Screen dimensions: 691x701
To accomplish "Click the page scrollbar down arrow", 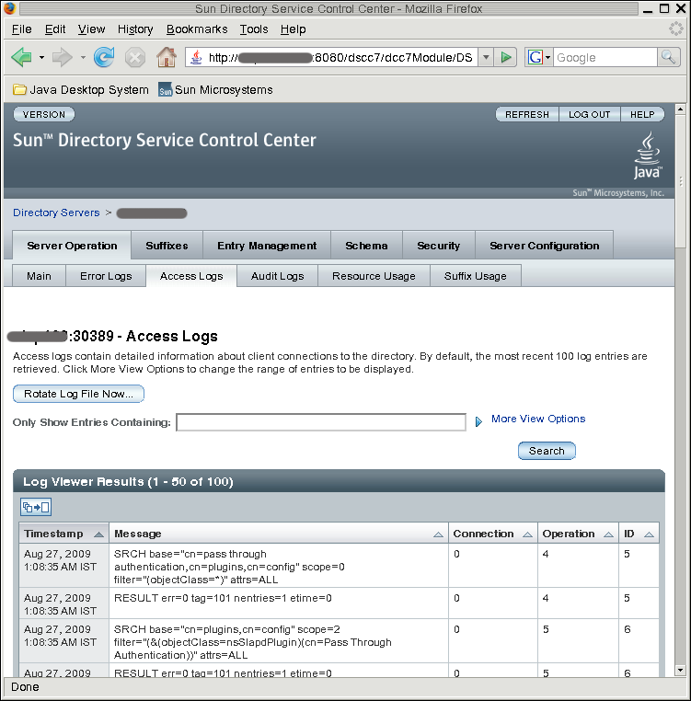I will [x=680, y=670].
